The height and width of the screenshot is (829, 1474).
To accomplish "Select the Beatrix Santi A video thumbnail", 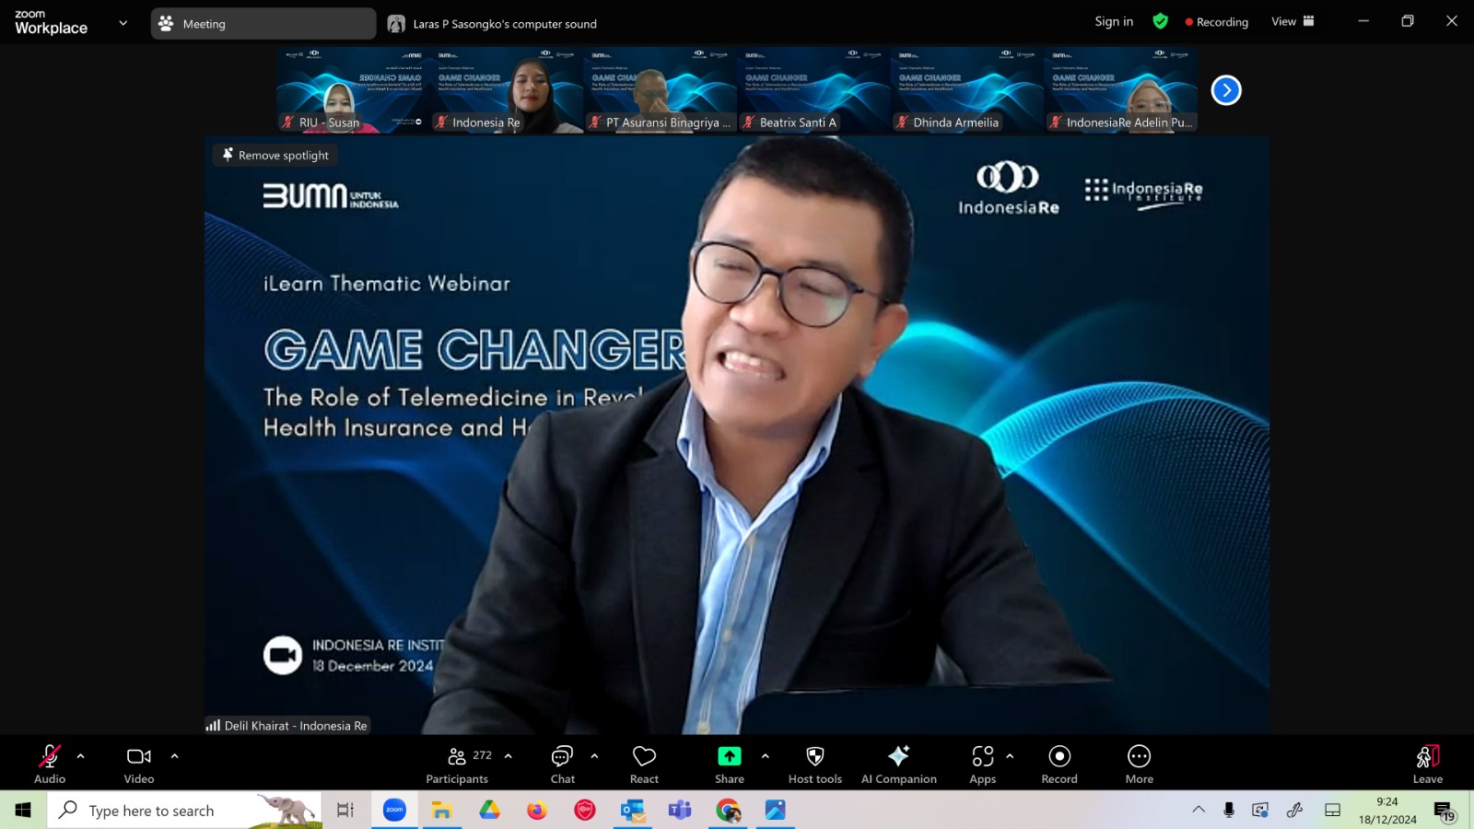I will click(x=813, y=90).
